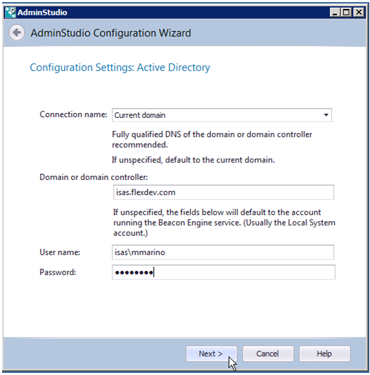Click the Domain or domain controller label
Viewport: 370px width, 375px height.
pyautogui.click(x=94, y=177)
